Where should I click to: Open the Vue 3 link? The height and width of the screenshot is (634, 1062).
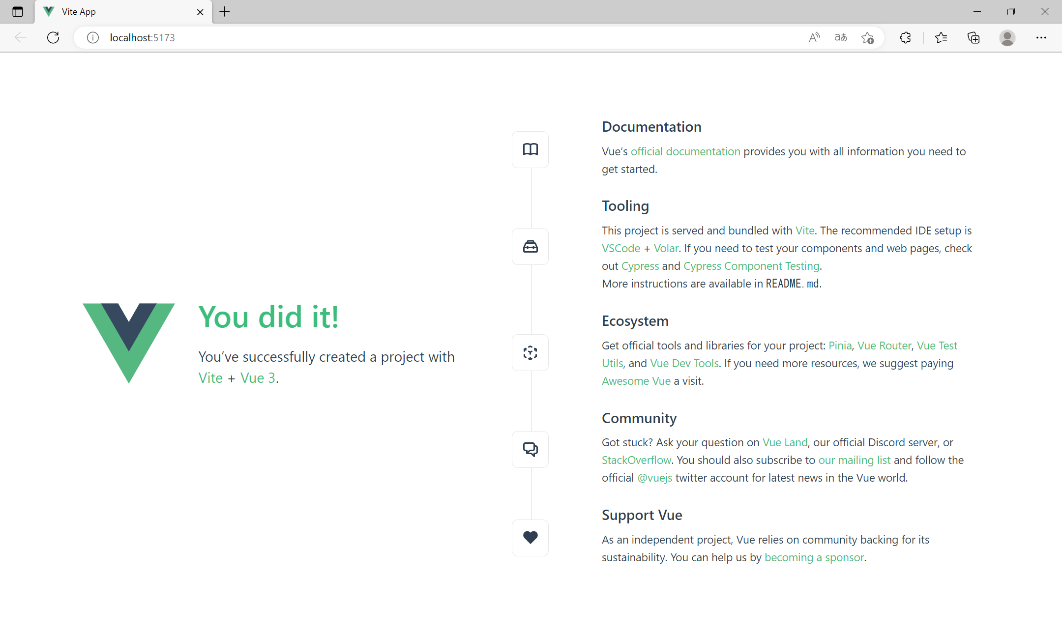[258, 378]
